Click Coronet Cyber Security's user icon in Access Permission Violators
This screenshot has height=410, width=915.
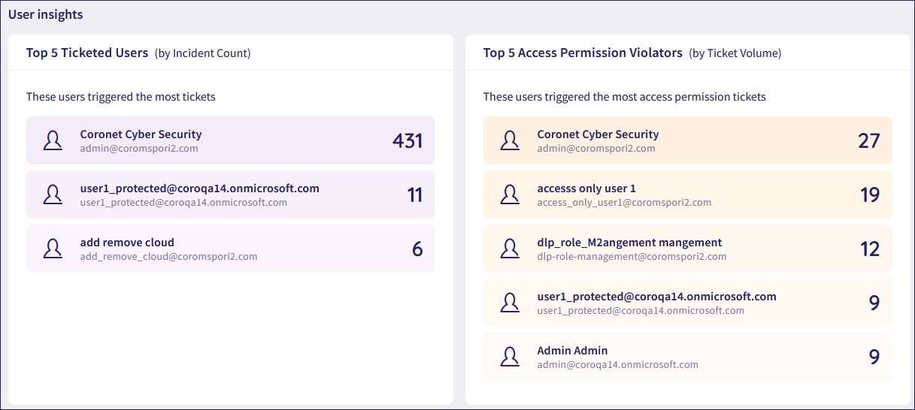click(x=510, y=140)
